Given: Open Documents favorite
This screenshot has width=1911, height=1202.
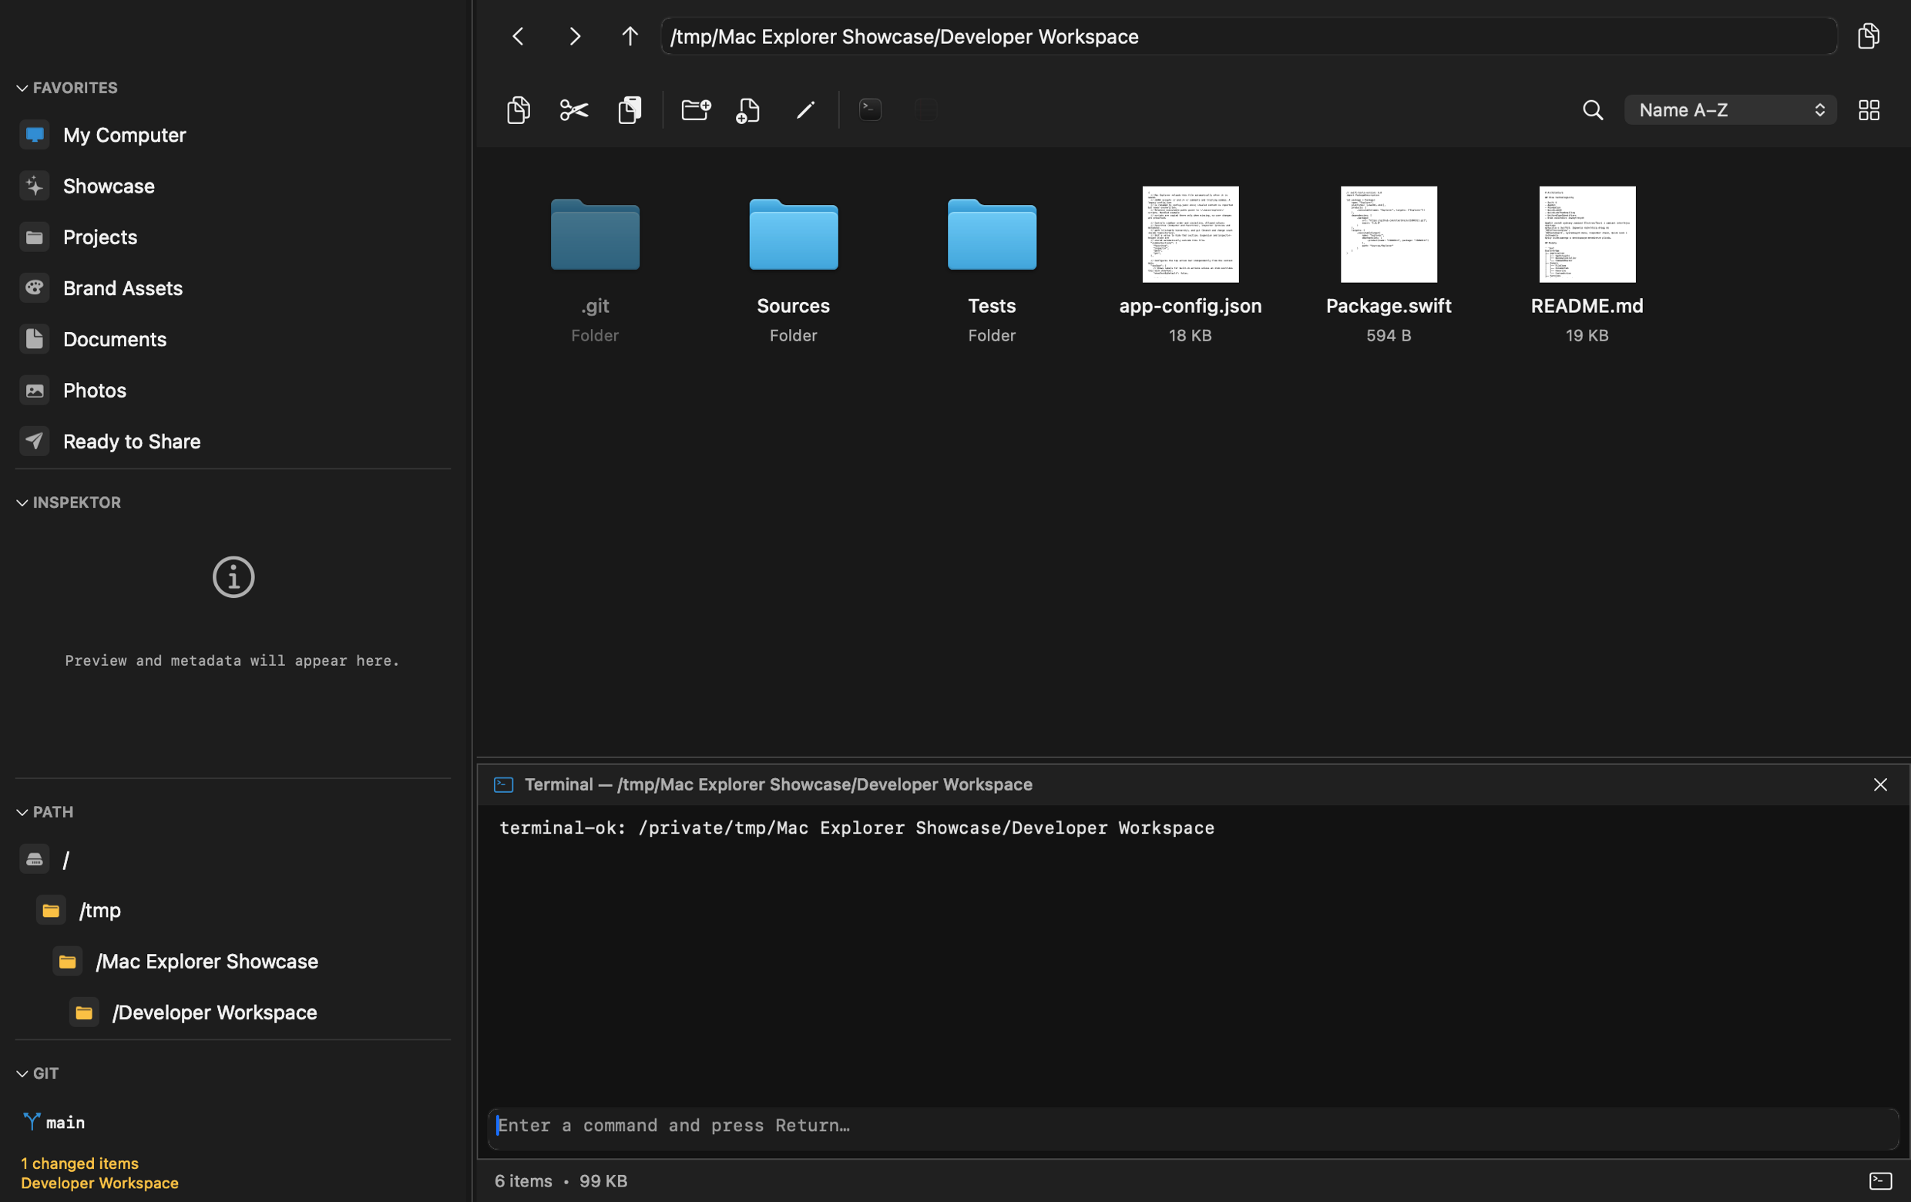Looking at the screenshot, I should (x=233, y=340).
